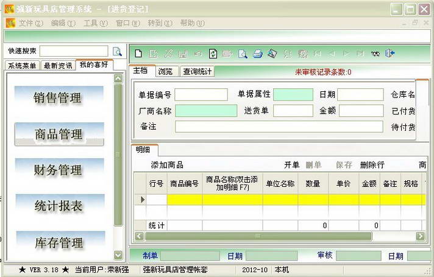Click the 删单 button
The image size is (434, 277).
point(313,165)
